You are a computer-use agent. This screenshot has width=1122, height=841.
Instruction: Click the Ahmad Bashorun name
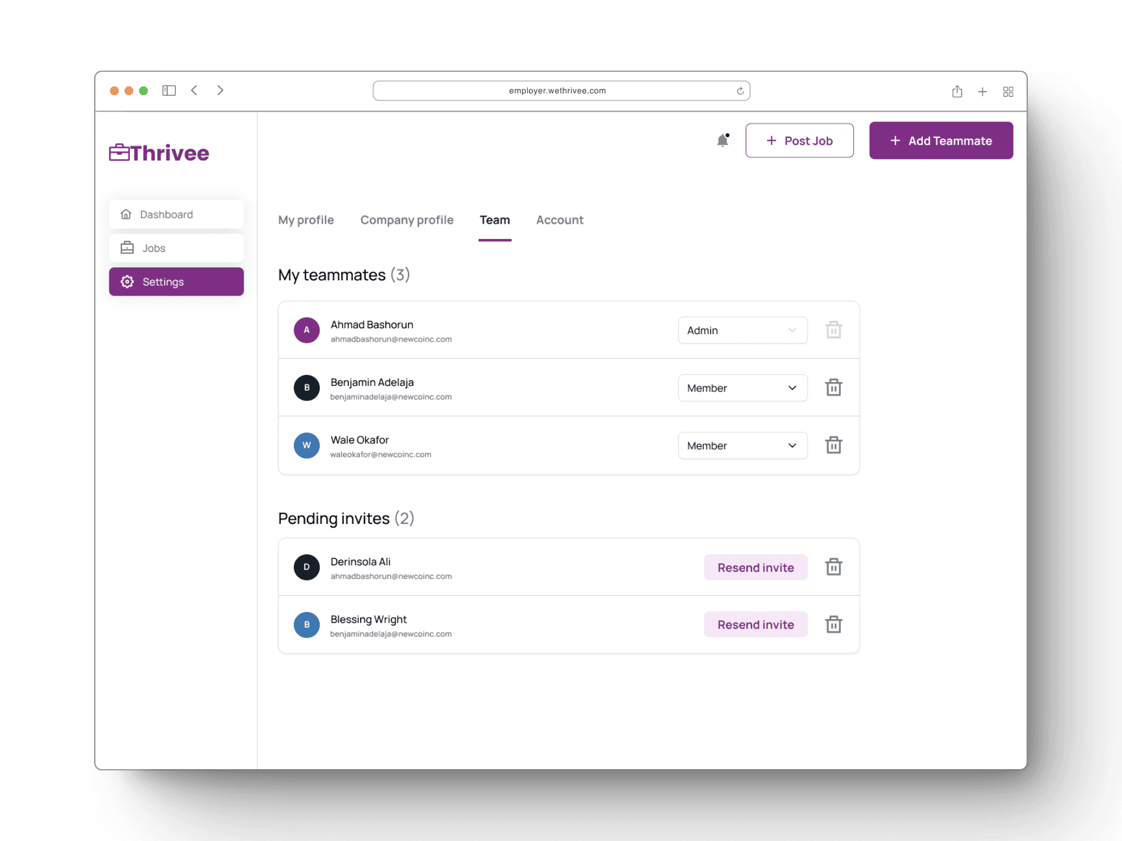(372, 325)
